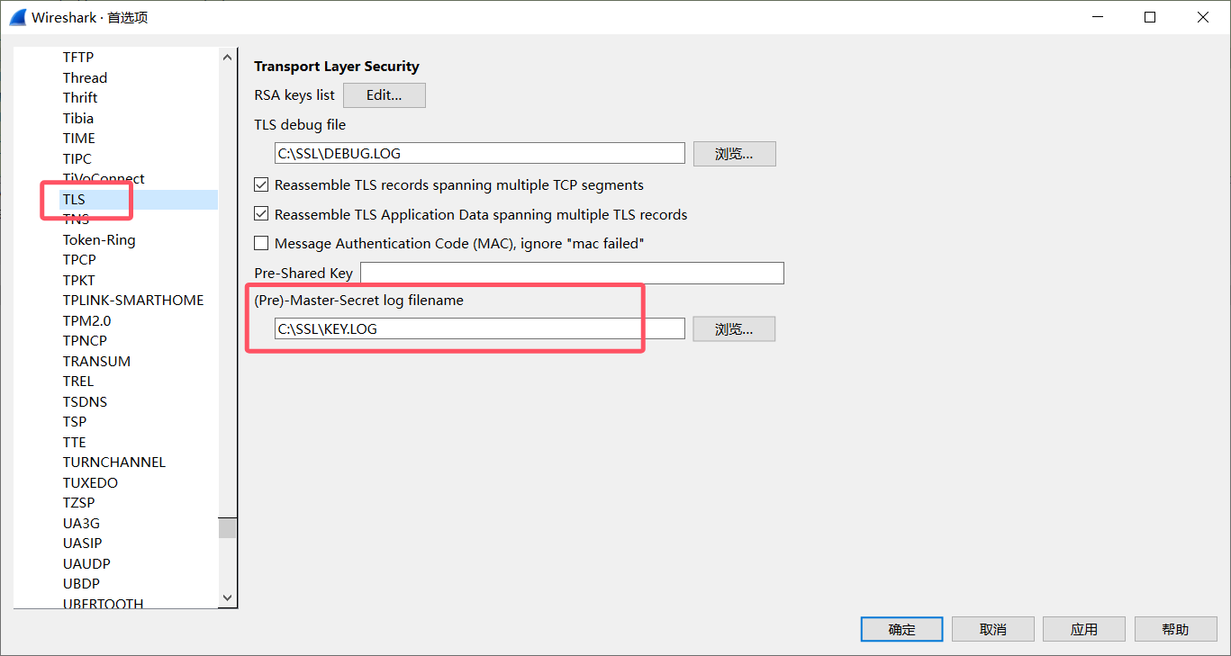Click the protocol list scrollbar thumb
The width and height of the screenshot is (1231, 656).
tap(227, 527)
